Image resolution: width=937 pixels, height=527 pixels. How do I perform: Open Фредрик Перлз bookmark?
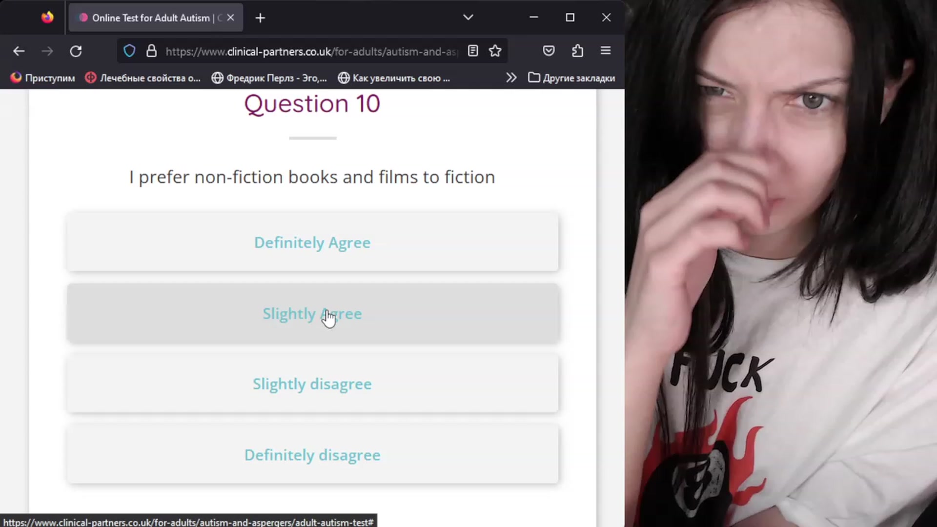269,78
